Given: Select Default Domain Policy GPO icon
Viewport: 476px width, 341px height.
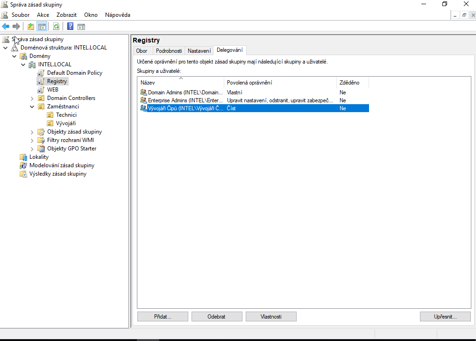Looking at the screenshot, I should tap(41, 73).
